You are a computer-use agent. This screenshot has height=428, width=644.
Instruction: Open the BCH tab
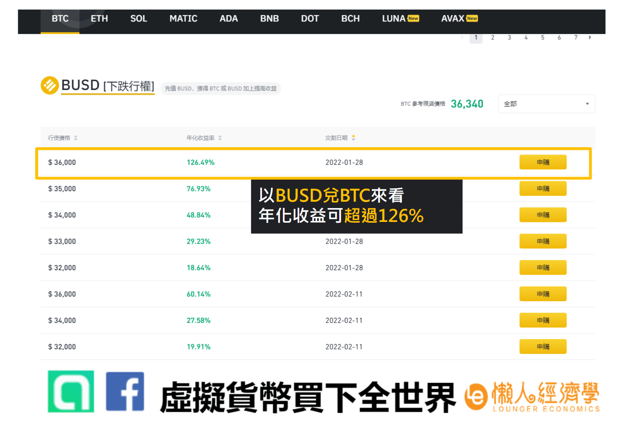point(350,19)
